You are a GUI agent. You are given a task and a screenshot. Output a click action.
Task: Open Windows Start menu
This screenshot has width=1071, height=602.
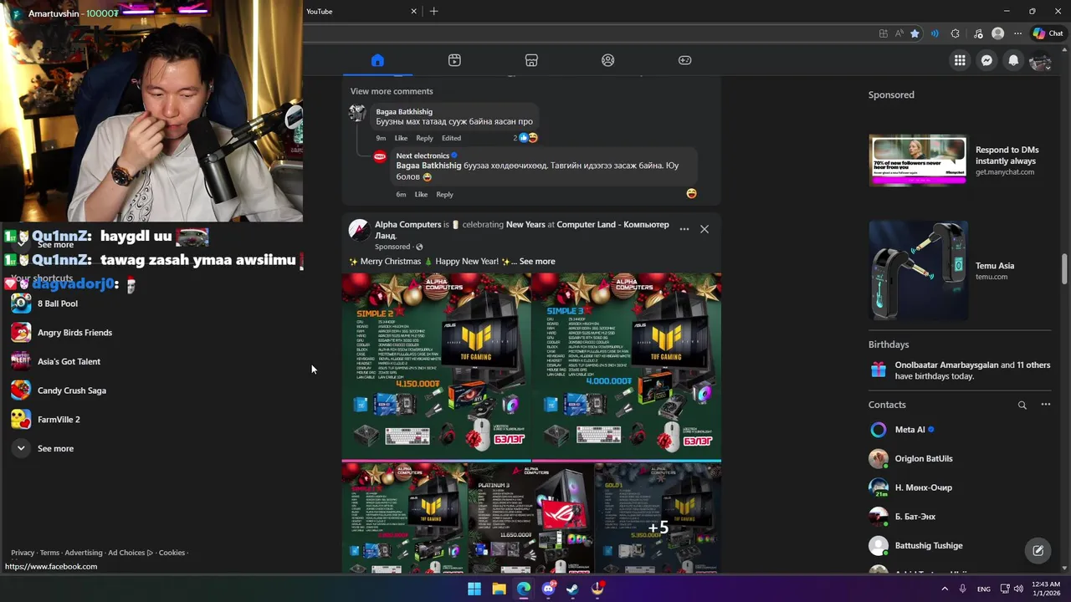474,589
